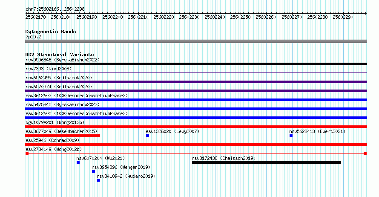
Task: Click ruler position 25602200
Action: click(113, 17)
